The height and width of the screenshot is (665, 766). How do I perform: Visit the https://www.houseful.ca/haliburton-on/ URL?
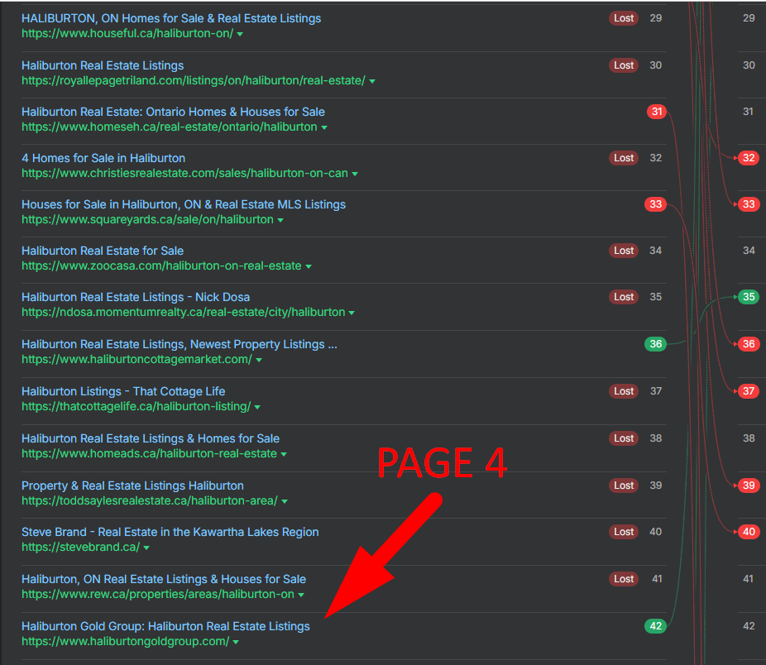127,34
